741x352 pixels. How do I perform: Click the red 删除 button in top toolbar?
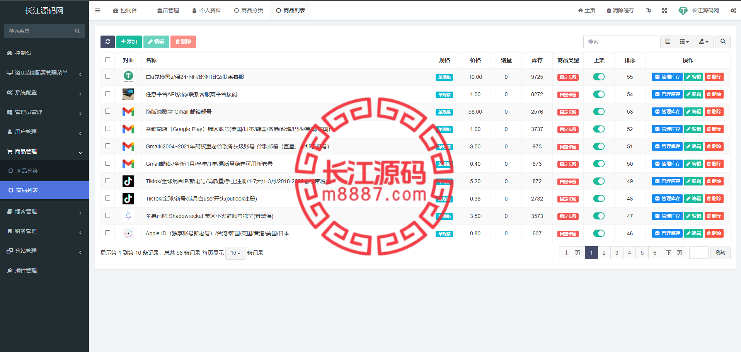[183, 42]
